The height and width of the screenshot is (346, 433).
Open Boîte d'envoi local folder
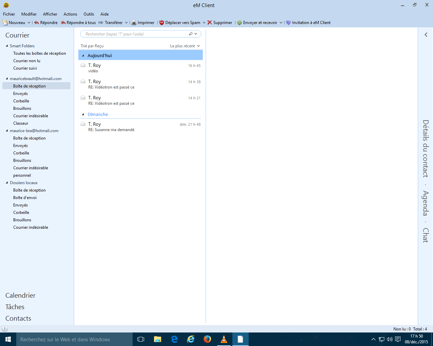pyautogui.click(x=25, y=198)
